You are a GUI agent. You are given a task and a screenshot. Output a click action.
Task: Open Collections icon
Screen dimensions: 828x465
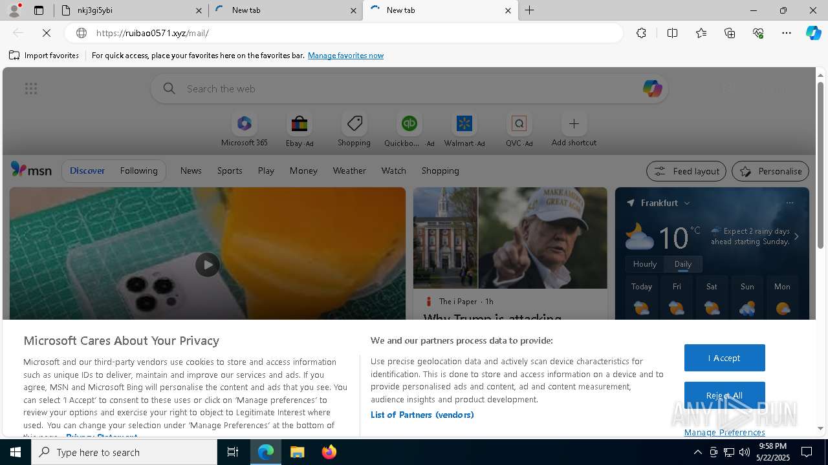click(x=730, y=33)
